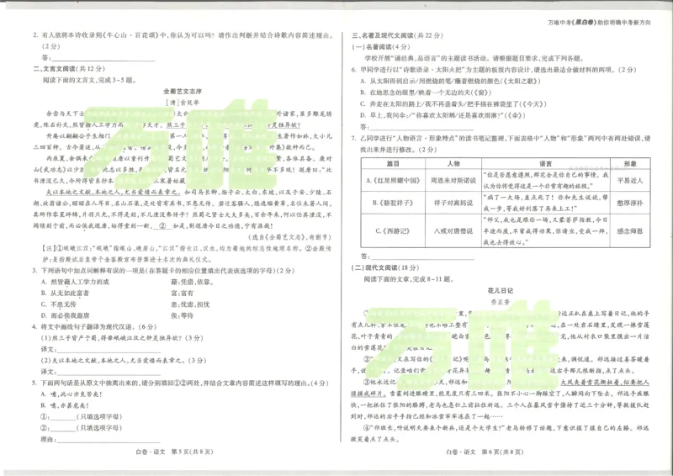Click question 6 option B citing 《窗》
The image size is (673, 476).
[426, 93]
